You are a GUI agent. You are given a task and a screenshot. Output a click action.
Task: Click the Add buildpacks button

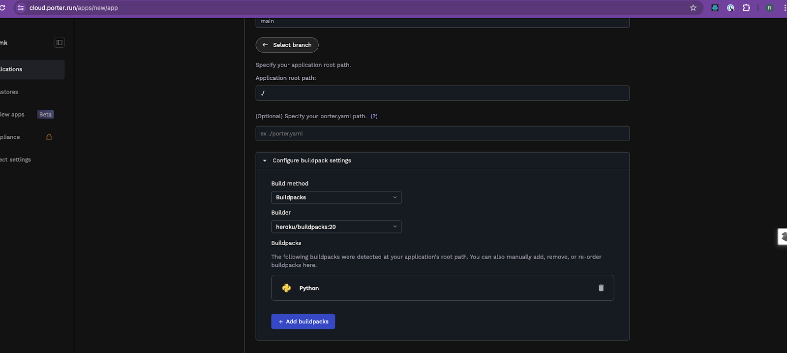pos(303,321)
